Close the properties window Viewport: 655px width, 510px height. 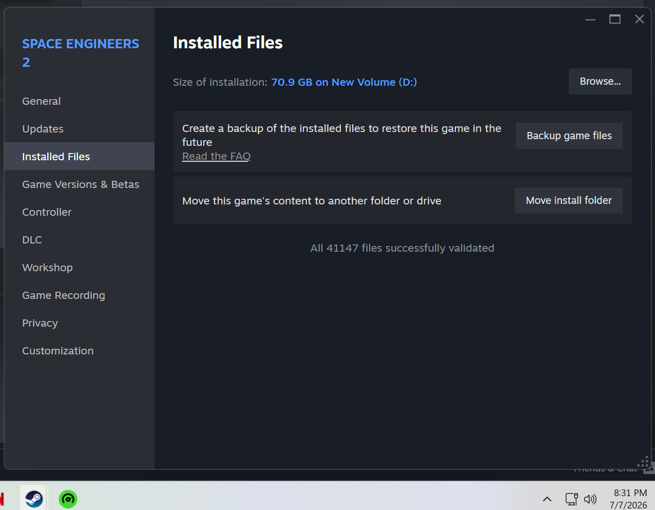639,20
